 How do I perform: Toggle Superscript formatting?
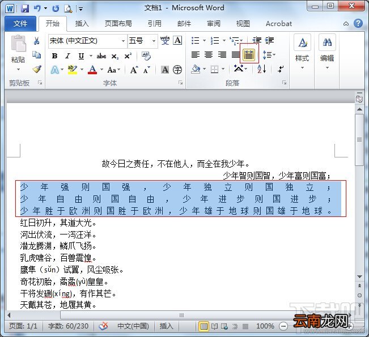point(128,56)
